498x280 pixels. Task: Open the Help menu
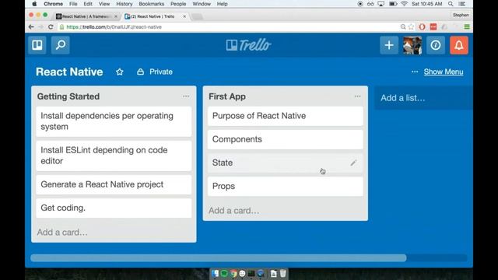[x=222, y=4]
